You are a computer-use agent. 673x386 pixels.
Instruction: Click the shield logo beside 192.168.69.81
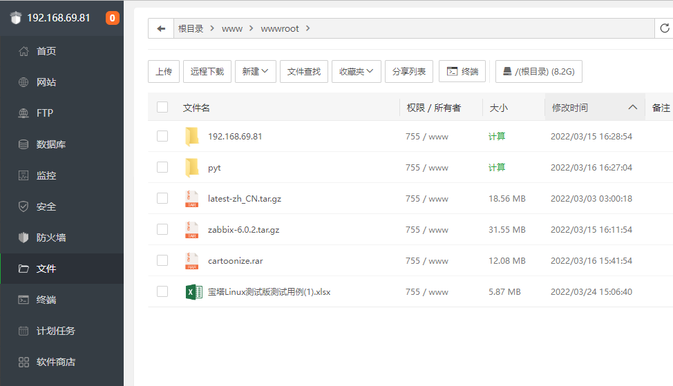click(16, 18)
